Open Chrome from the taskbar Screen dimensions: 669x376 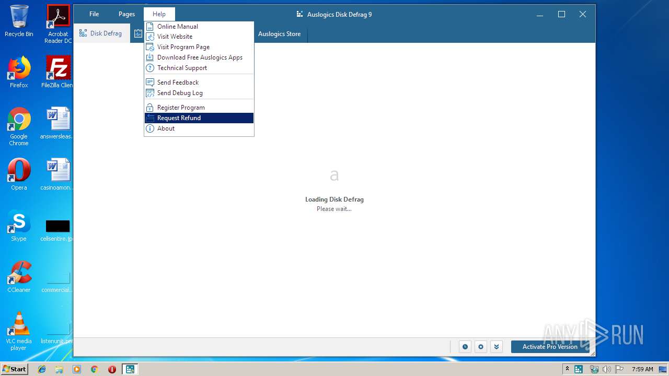(x=94, y=369)
